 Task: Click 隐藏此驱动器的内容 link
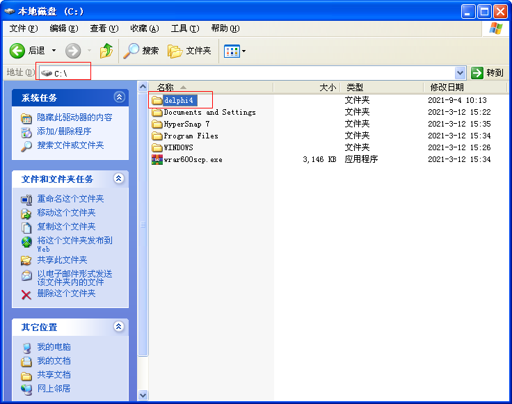74,118
